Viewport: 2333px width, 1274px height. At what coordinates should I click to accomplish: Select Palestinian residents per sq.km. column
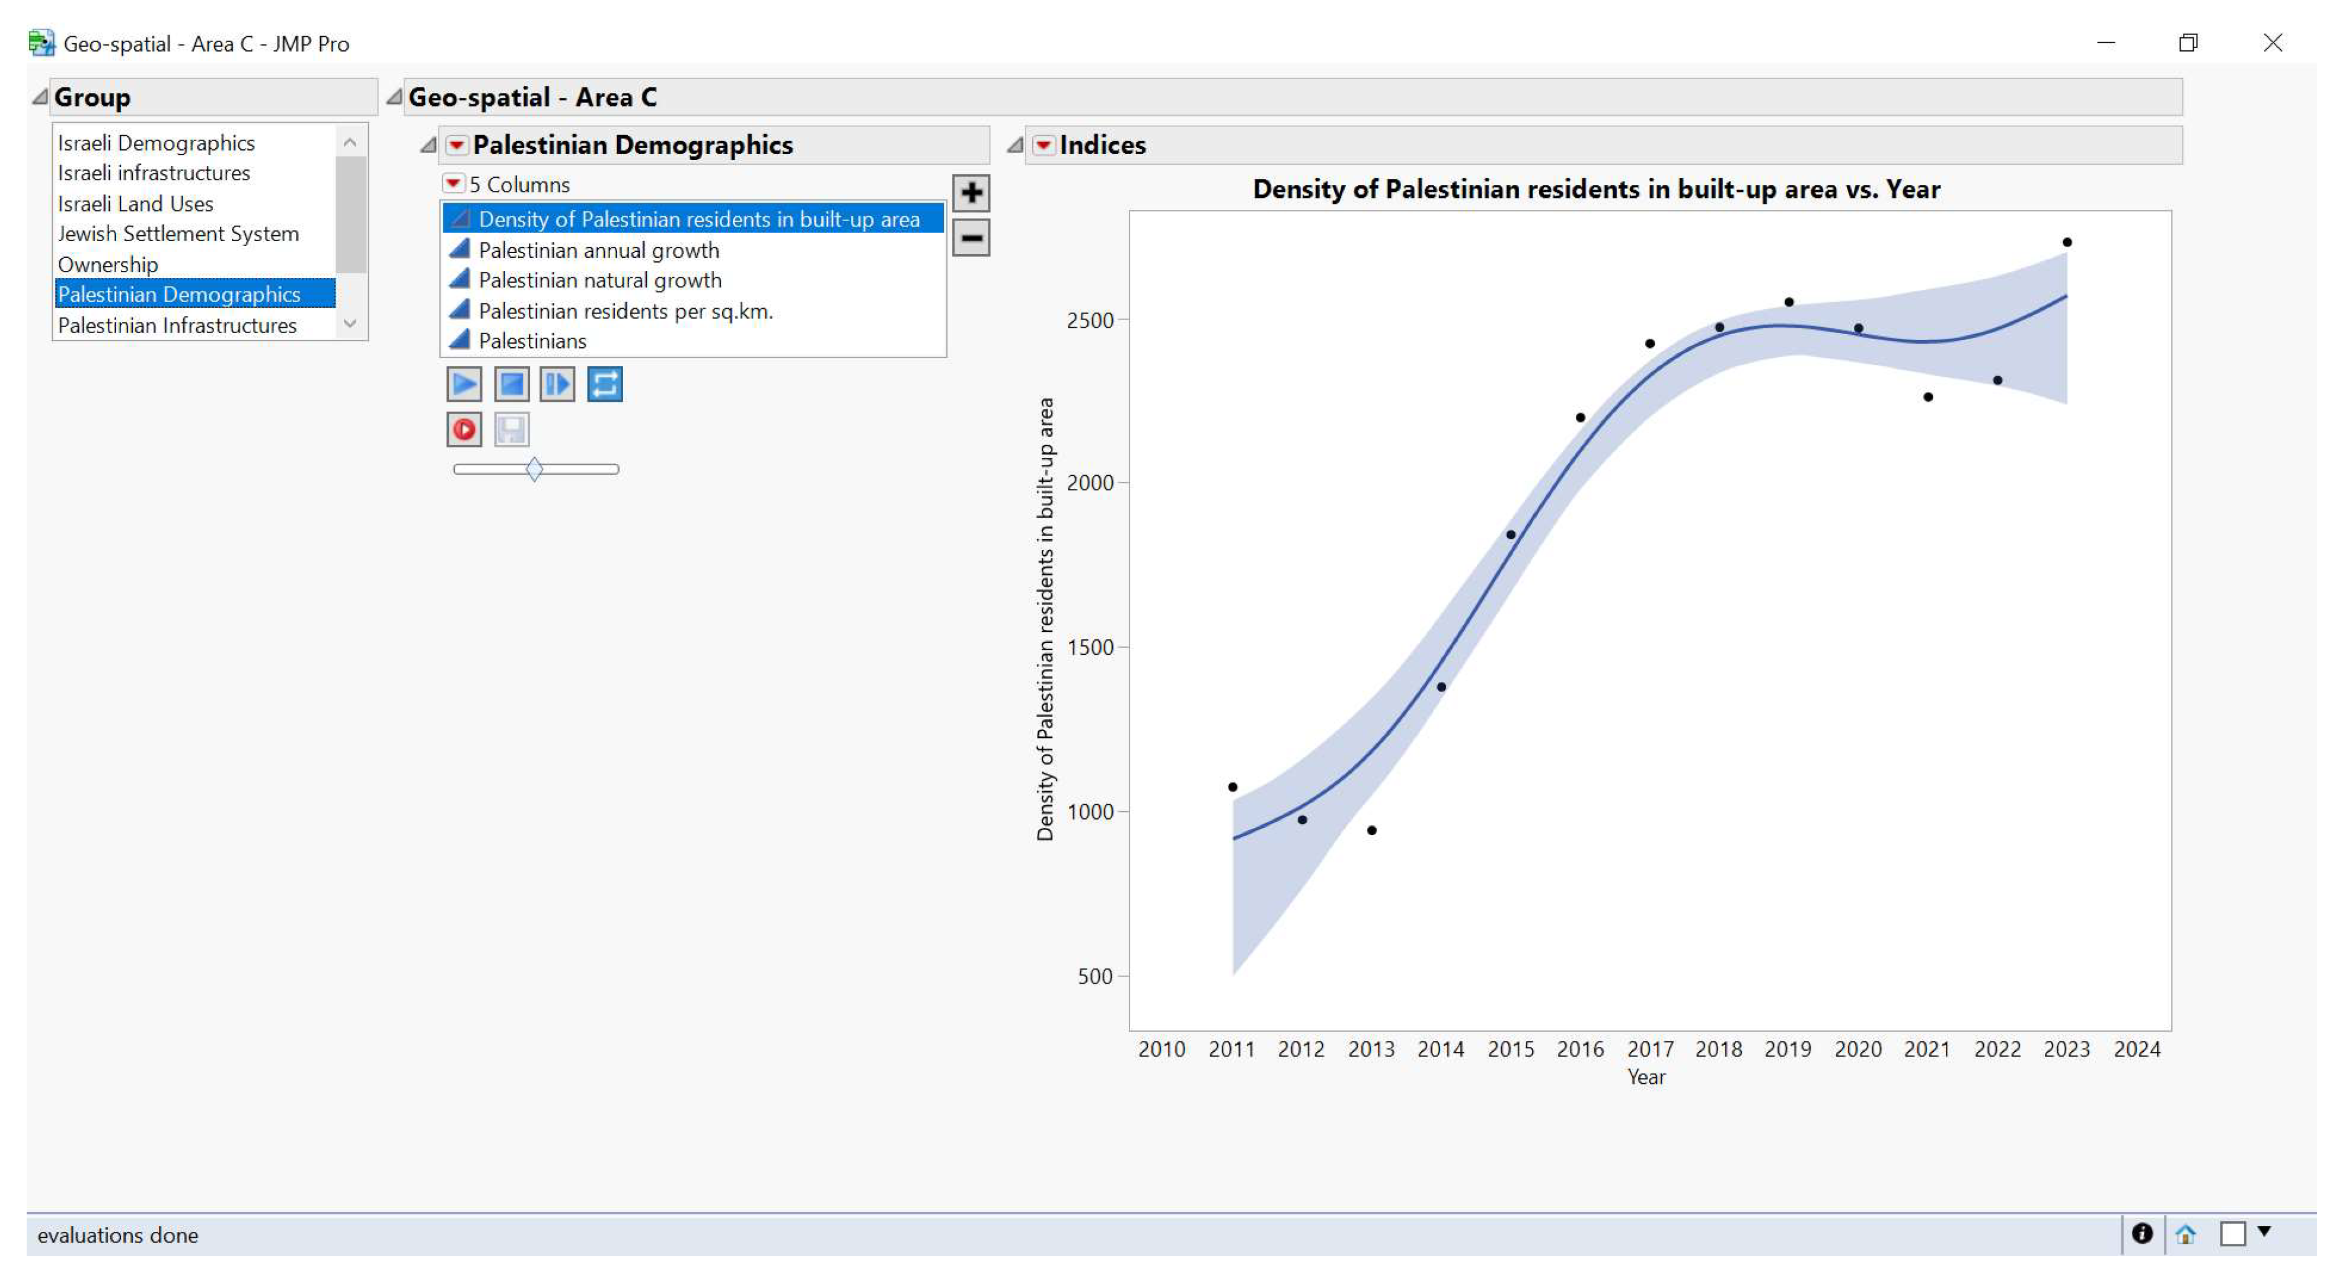[x=625, y=311]
